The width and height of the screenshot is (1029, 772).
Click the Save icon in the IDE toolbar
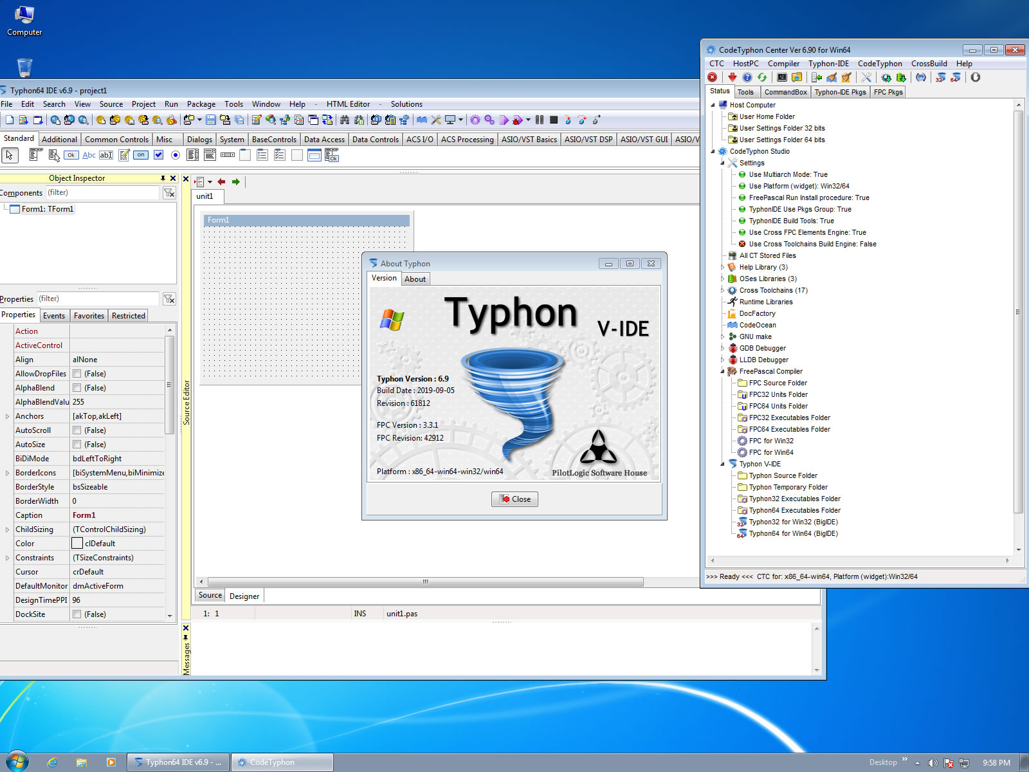click(211, 120)
